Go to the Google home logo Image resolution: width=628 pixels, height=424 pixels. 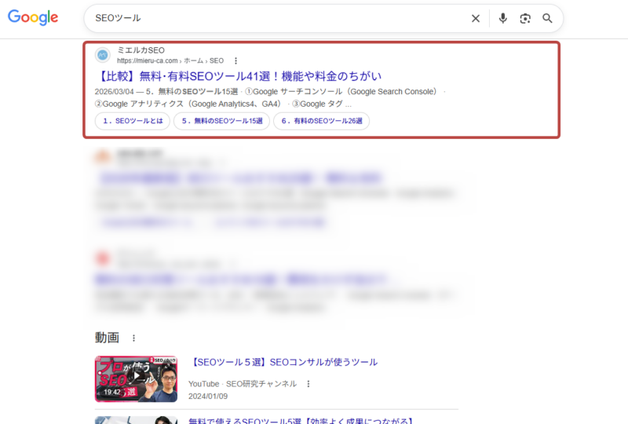tap(34, 18)
